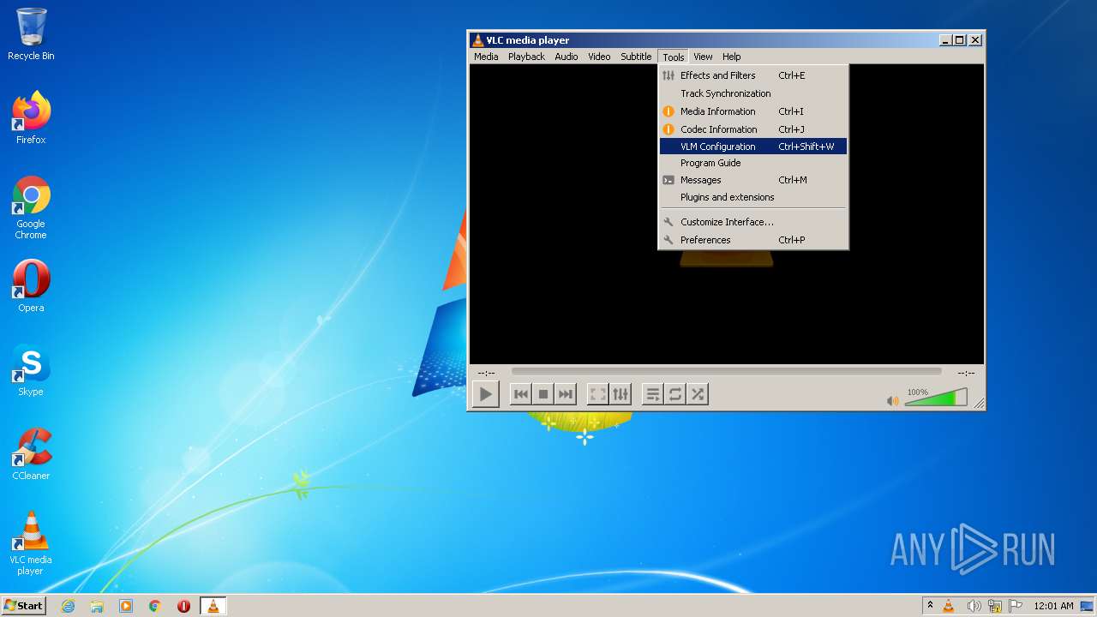Click elapsed time label in VLC
This screenshot has width=1097, height=617.
point(486,373)
